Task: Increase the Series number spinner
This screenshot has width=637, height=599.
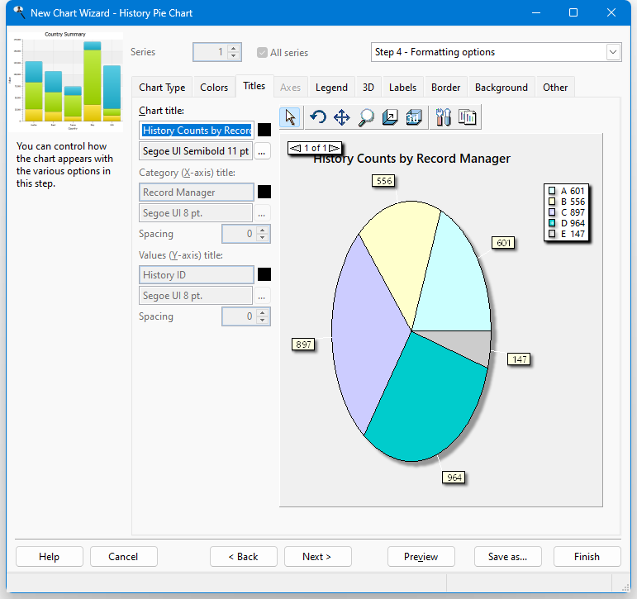Action: point(233,48)
